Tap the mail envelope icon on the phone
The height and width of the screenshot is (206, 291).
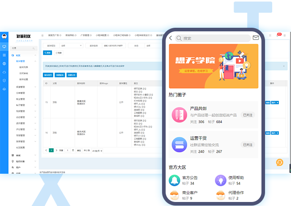click(256, 38)
